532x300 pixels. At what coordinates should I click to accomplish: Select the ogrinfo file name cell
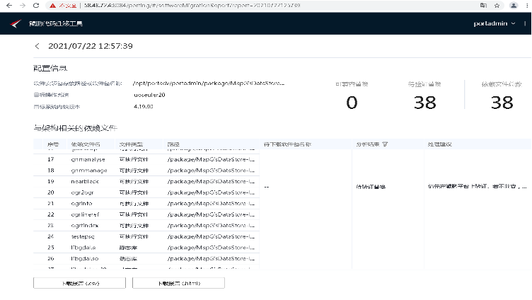81,203
